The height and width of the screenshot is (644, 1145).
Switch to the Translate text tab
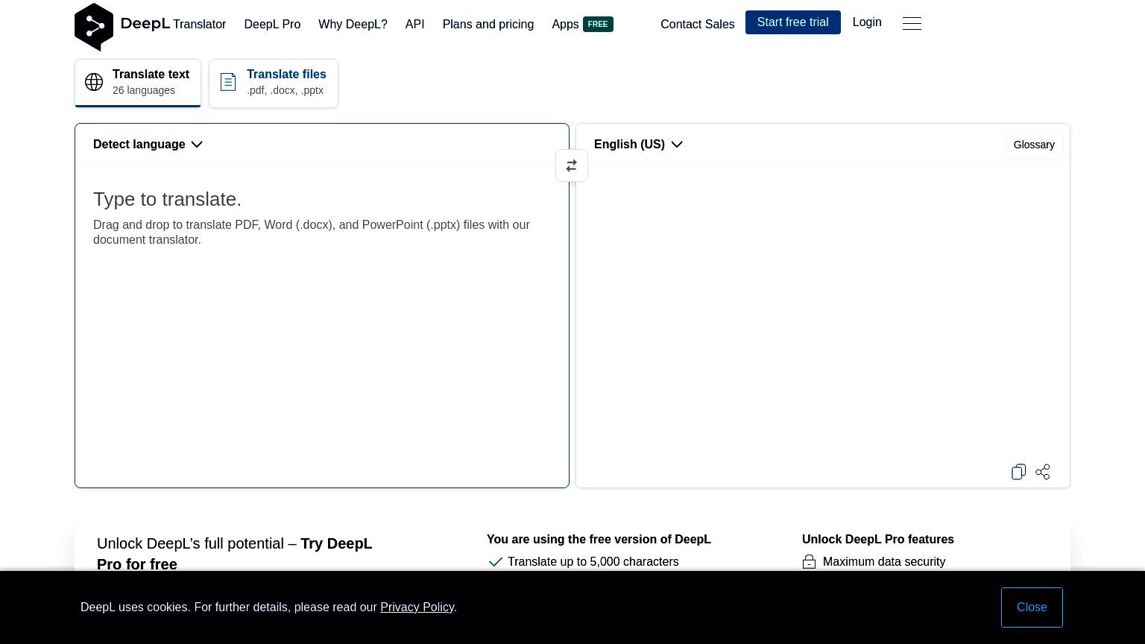tap(138, 83)
